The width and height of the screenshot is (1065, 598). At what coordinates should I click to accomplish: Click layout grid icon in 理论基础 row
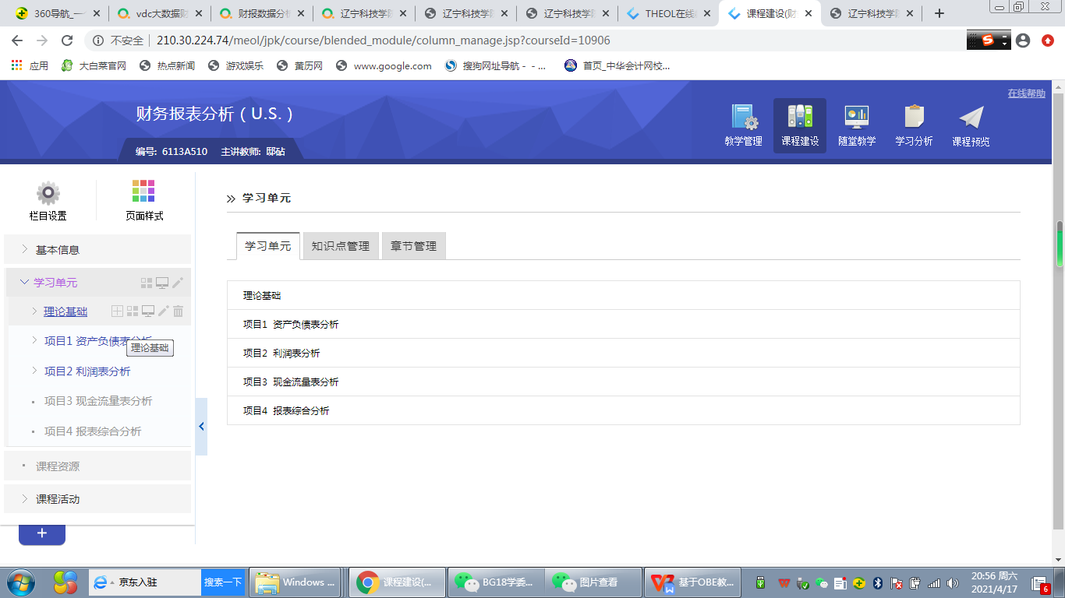pos(133,311)
